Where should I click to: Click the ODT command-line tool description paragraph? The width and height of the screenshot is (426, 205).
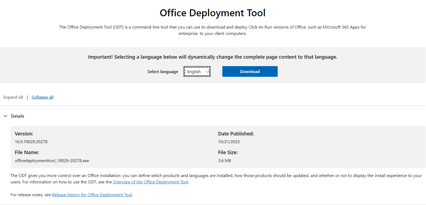coord(212,30)
